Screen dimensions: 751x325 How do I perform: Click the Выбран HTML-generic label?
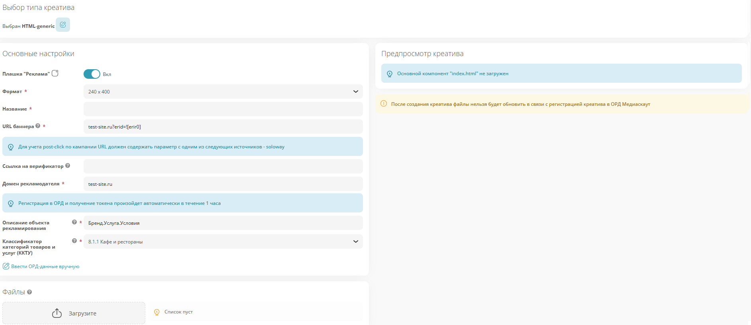(28, 26)
